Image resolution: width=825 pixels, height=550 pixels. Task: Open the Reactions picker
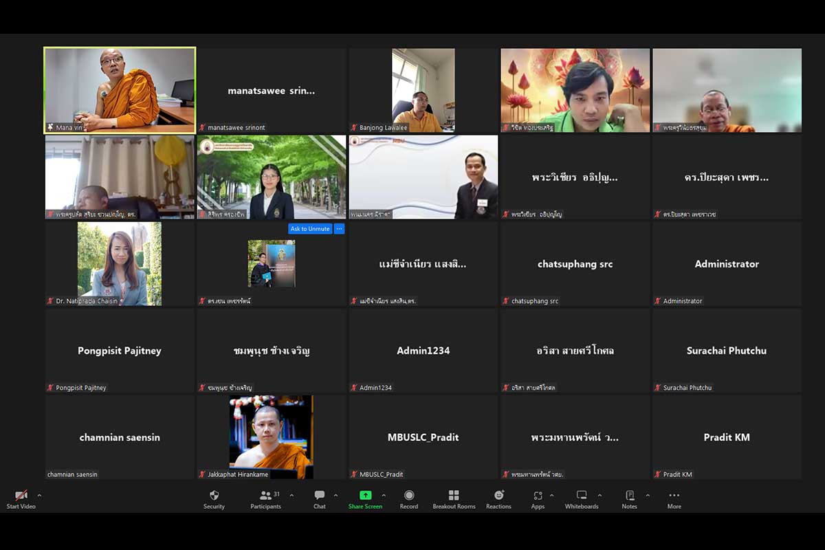point(498,499)
